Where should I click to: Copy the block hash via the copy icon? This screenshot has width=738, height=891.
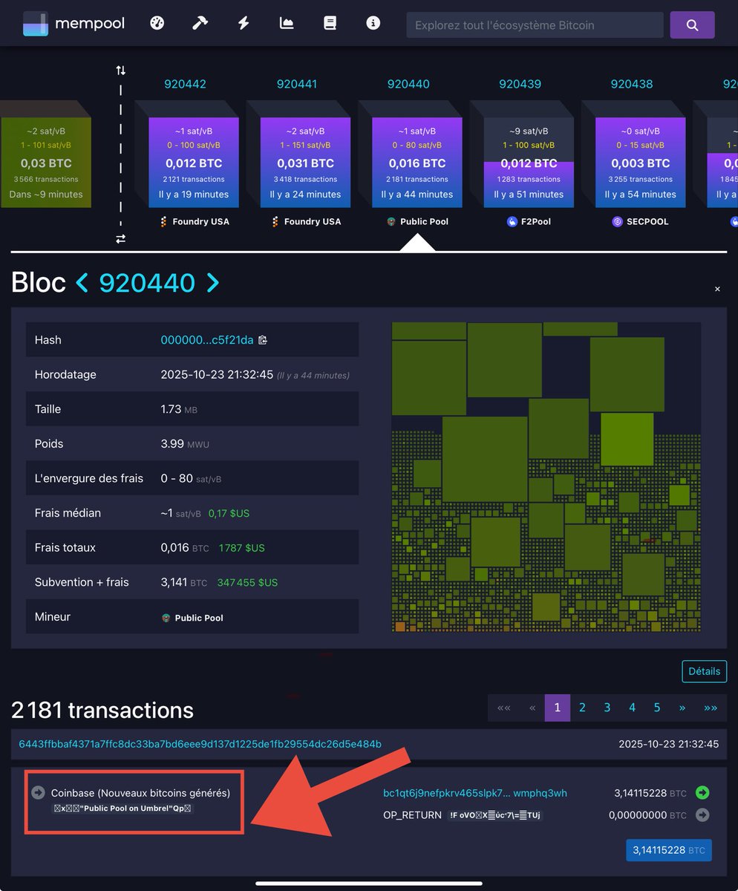point(262,339)
